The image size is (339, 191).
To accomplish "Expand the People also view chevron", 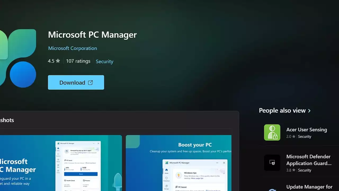I will click(x=309, y=111).
